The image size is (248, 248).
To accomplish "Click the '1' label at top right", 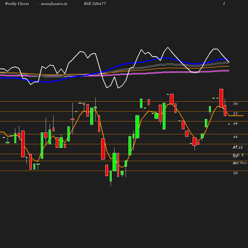I will (x=224, y=3).
